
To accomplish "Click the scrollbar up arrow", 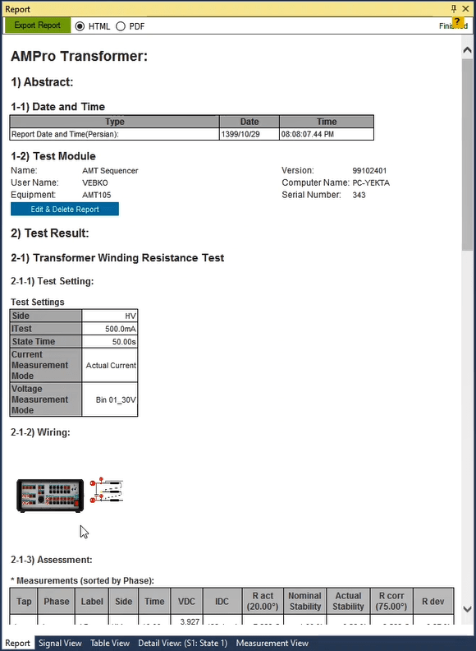I will coord(467,50).
